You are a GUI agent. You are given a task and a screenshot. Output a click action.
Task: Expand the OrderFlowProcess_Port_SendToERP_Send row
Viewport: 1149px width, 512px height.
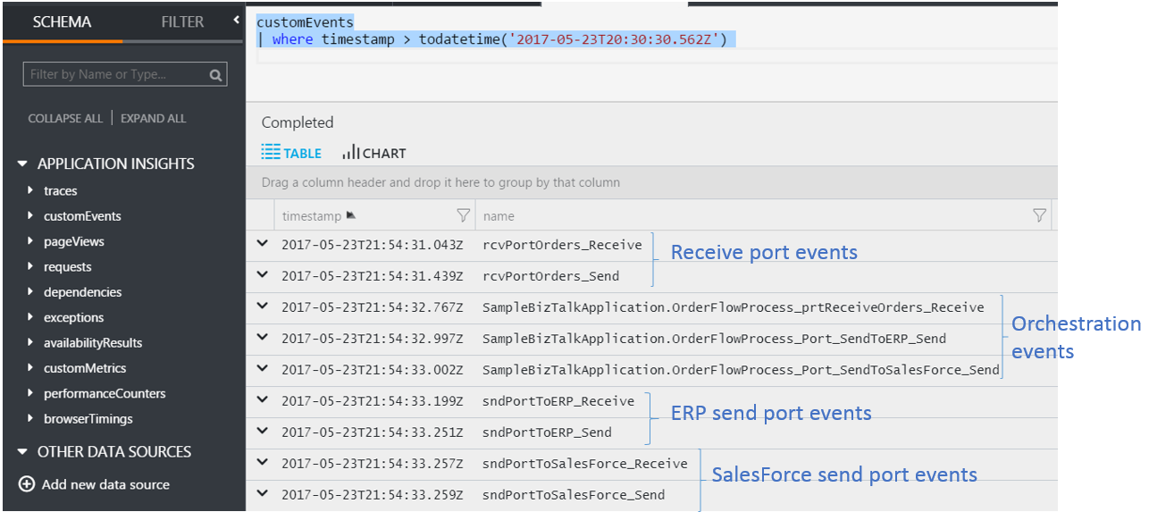[262, 337]
